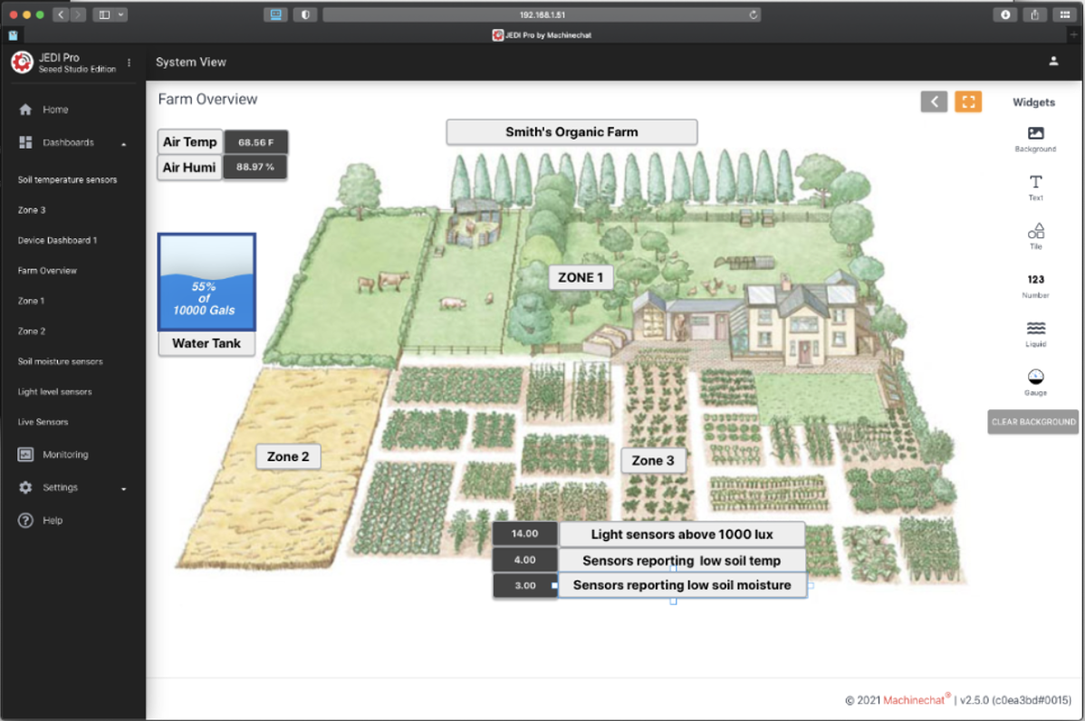
Task: Click the browser address bar showing 192.168.1.51
Action: [x=542, y=14]
